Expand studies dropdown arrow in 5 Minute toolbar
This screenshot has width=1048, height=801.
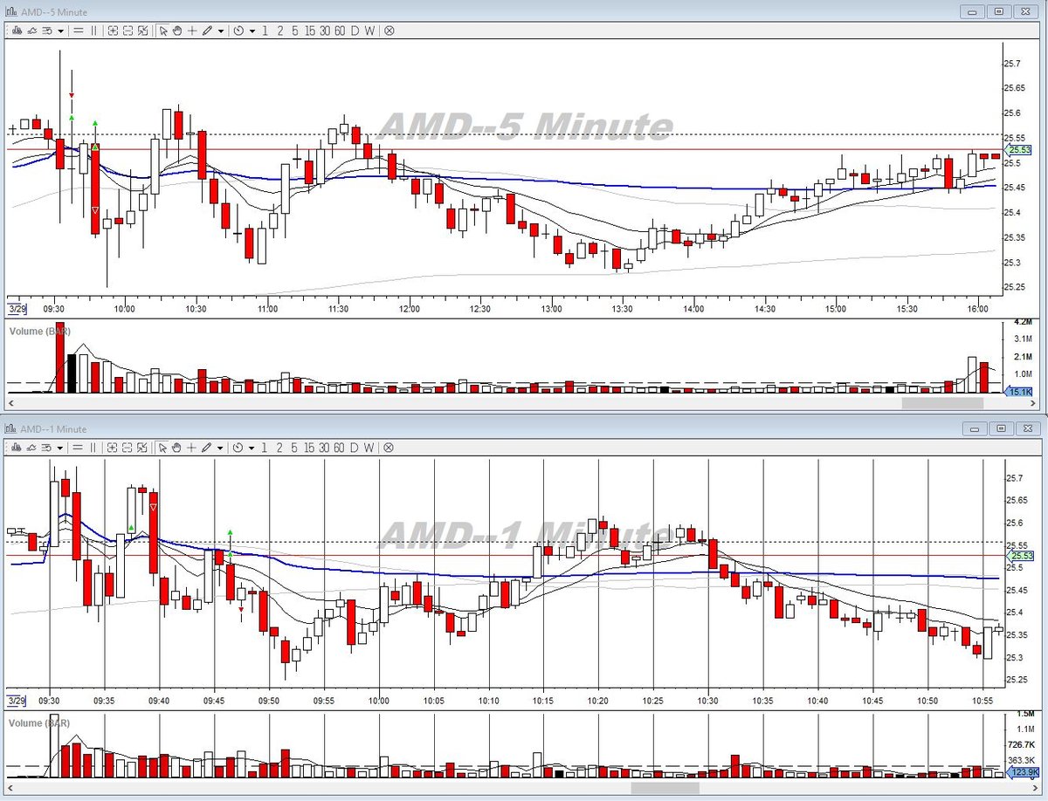(60, 31)
